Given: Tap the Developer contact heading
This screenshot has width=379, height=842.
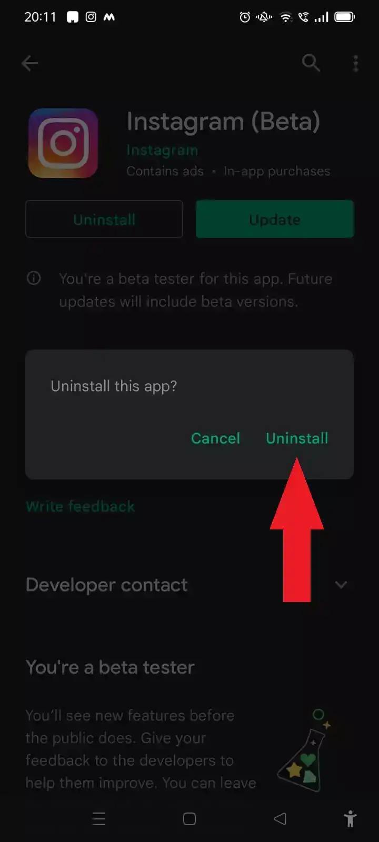Looking at the screenshot, I should [106, 585].
